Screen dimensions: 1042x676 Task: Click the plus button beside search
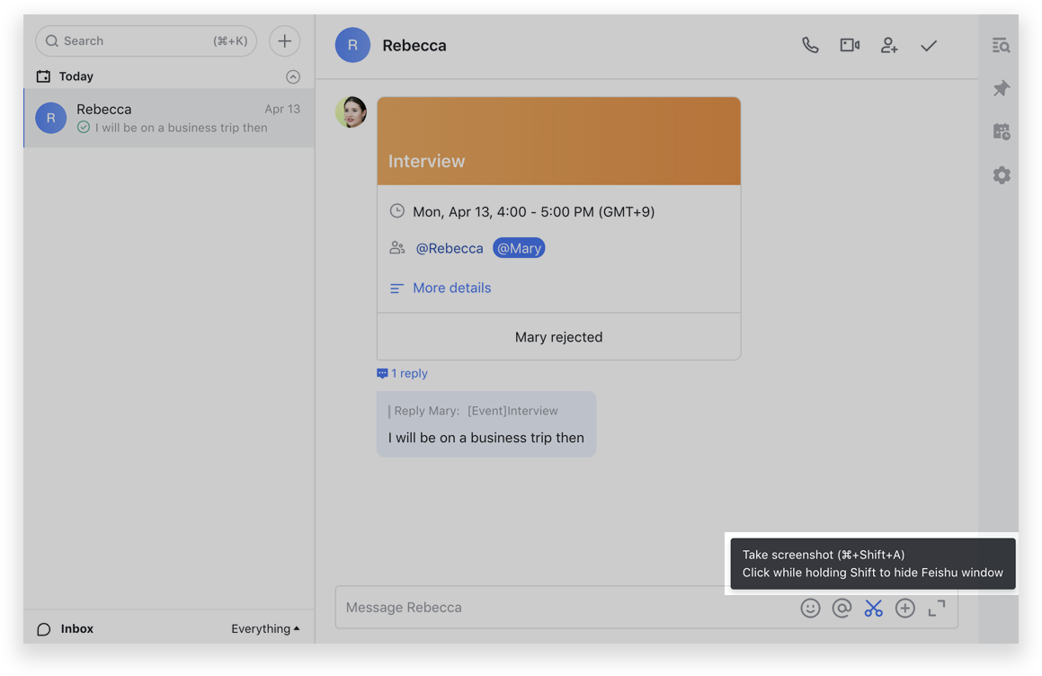click(284, 40)
